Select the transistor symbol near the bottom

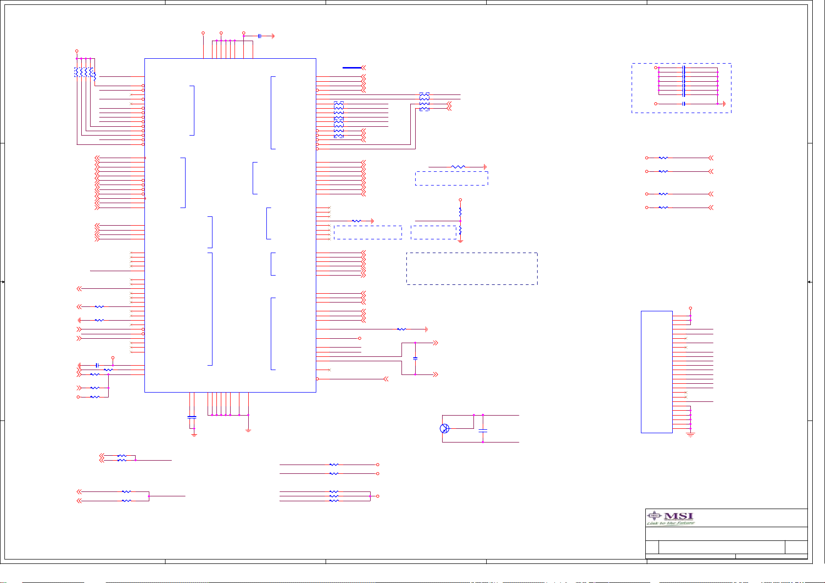(444, 429)
